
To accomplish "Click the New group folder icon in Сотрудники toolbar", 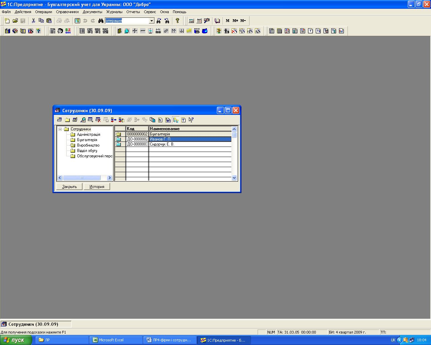I will click(67, 120).
